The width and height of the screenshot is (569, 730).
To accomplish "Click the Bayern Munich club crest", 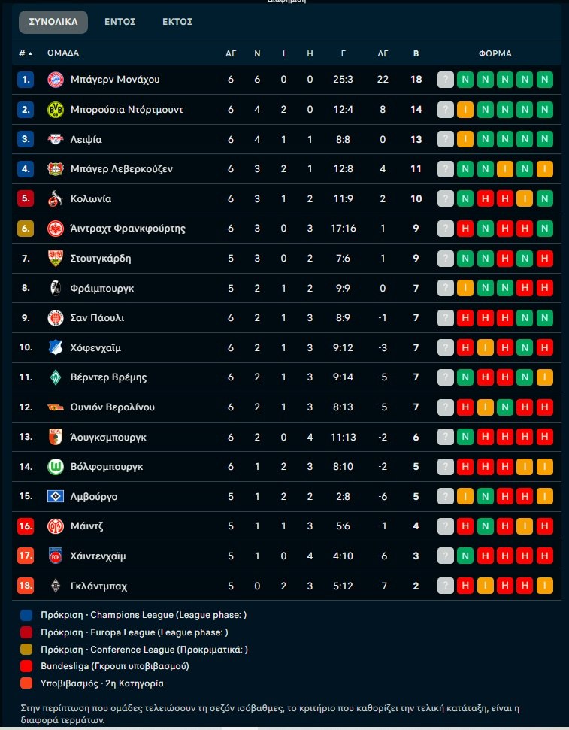I will tap(56, 80).
